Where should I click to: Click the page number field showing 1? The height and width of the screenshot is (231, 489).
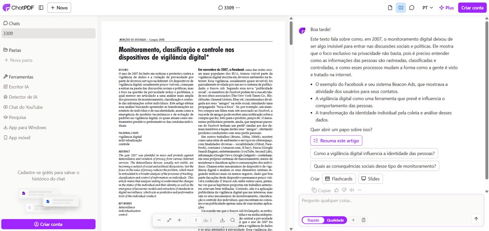(196, 220)
